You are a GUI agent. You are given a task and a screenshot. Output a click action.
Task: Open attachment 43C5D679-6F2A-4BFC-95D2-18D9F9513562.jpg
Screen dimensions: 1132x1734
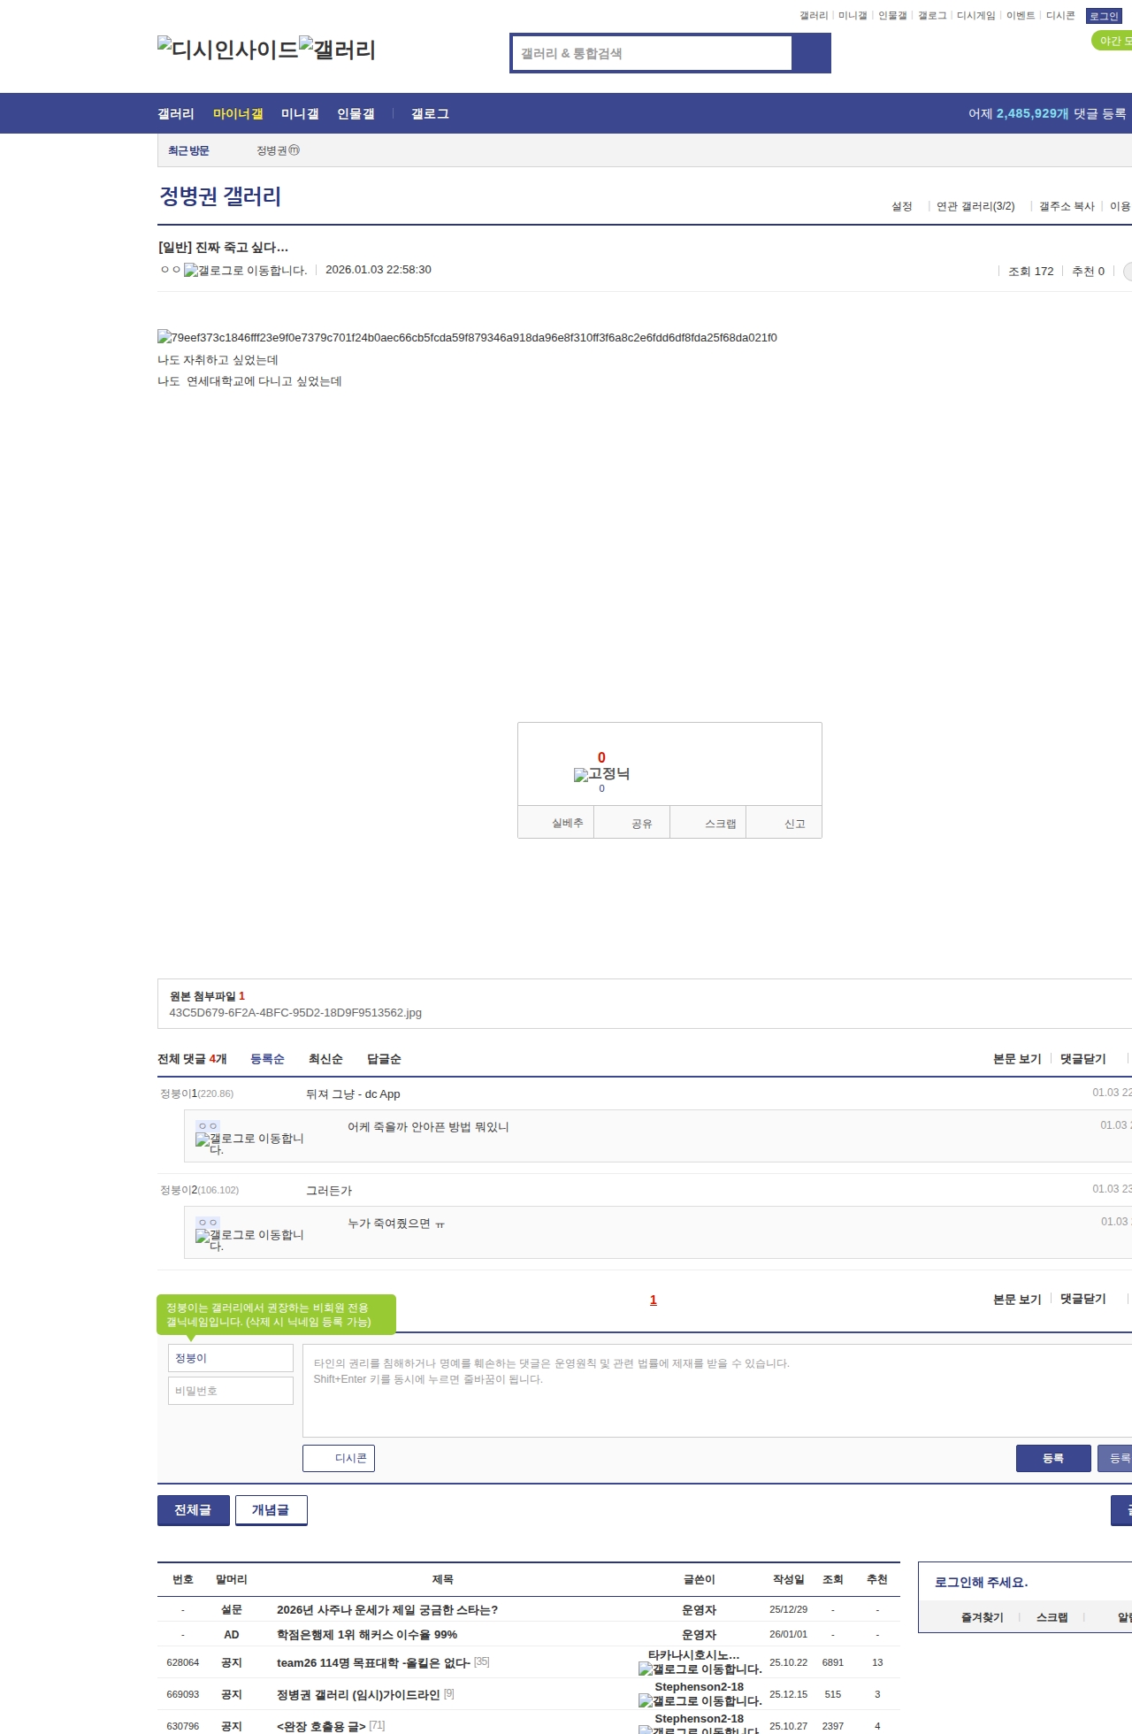295,1013
